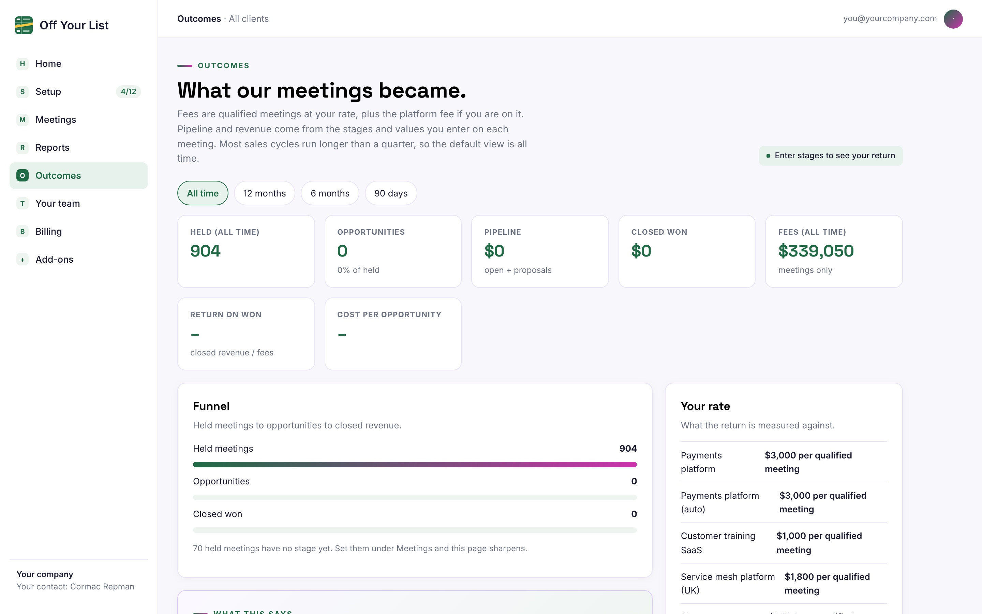Click the Opportunities 0 card
This screenshot has height=614, width=982.
coord(393,251)
